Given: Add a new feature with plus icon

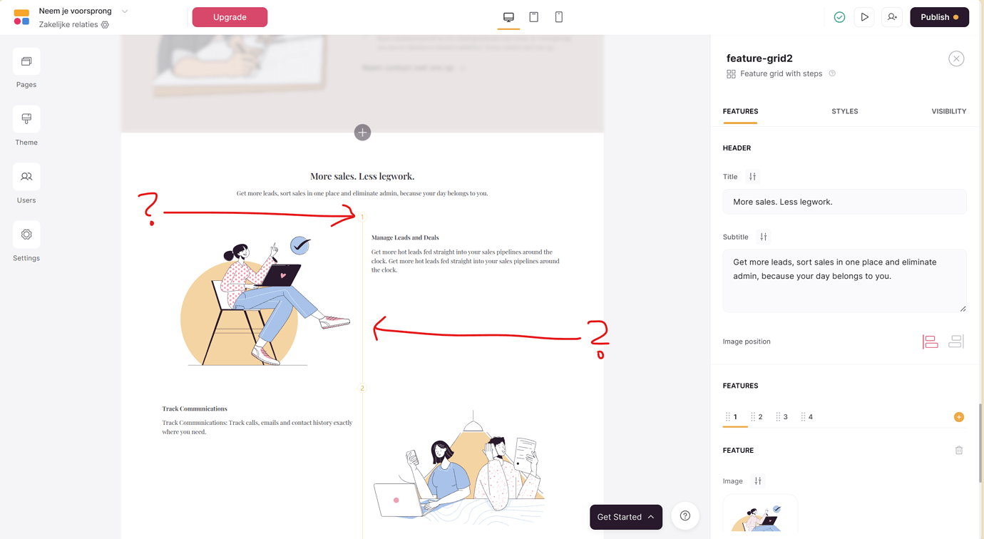Looking at the screenshot, I should pyautogui.click(x=959, y=417).
